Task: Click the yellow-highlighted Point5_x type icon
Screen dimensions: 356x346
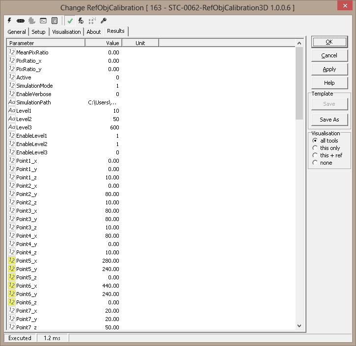Action: (12, 260)
